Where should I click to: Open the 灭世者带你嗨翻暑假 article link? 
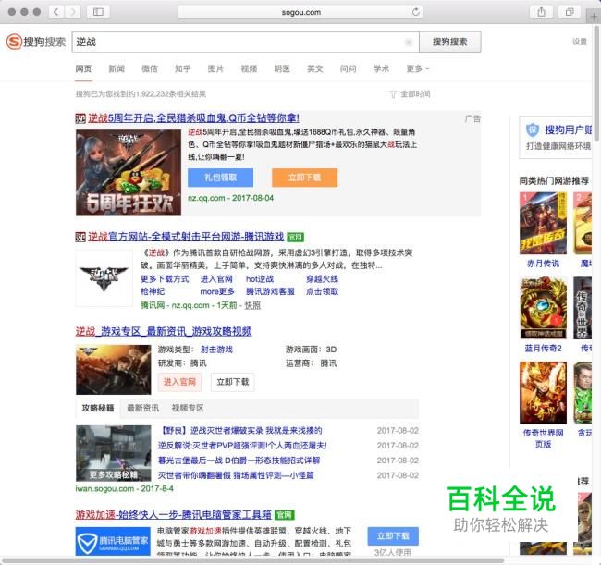(x=236, y=475)
